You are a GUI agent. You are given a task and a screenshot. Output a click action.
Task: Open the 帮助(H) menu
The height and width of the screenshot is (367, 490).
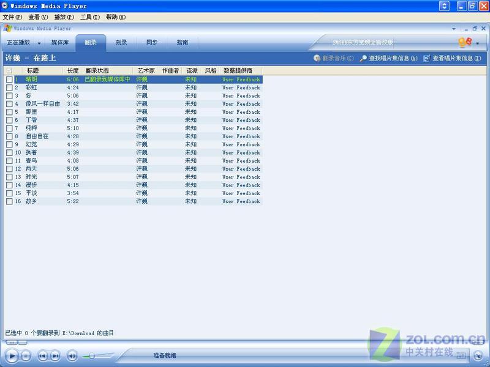pos(116,17)
